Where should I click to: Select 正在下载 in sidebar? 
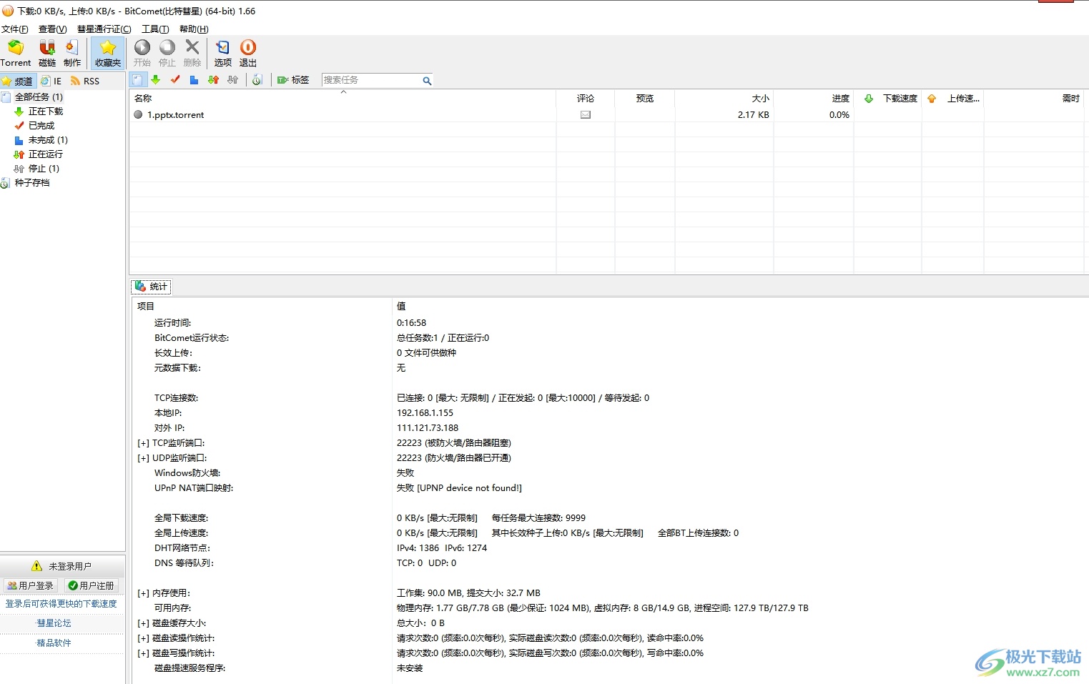(45, 111)
